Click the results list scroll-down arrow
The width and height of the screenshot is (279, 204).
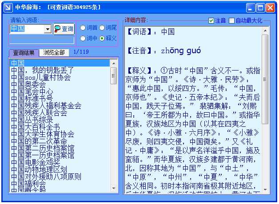[x=114, y=188]
